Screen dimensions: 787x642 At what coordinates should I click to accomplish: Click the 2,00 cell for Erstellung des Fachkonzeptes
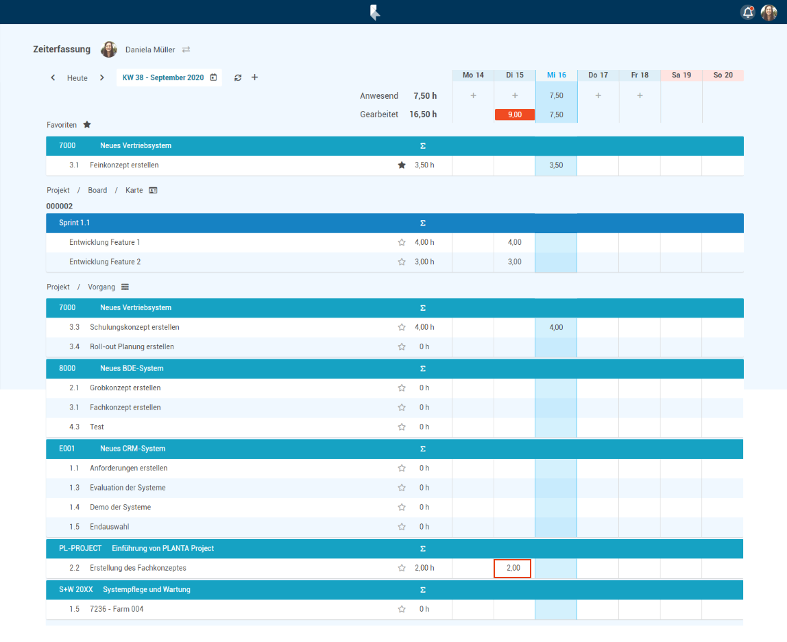tap(513, 568)
